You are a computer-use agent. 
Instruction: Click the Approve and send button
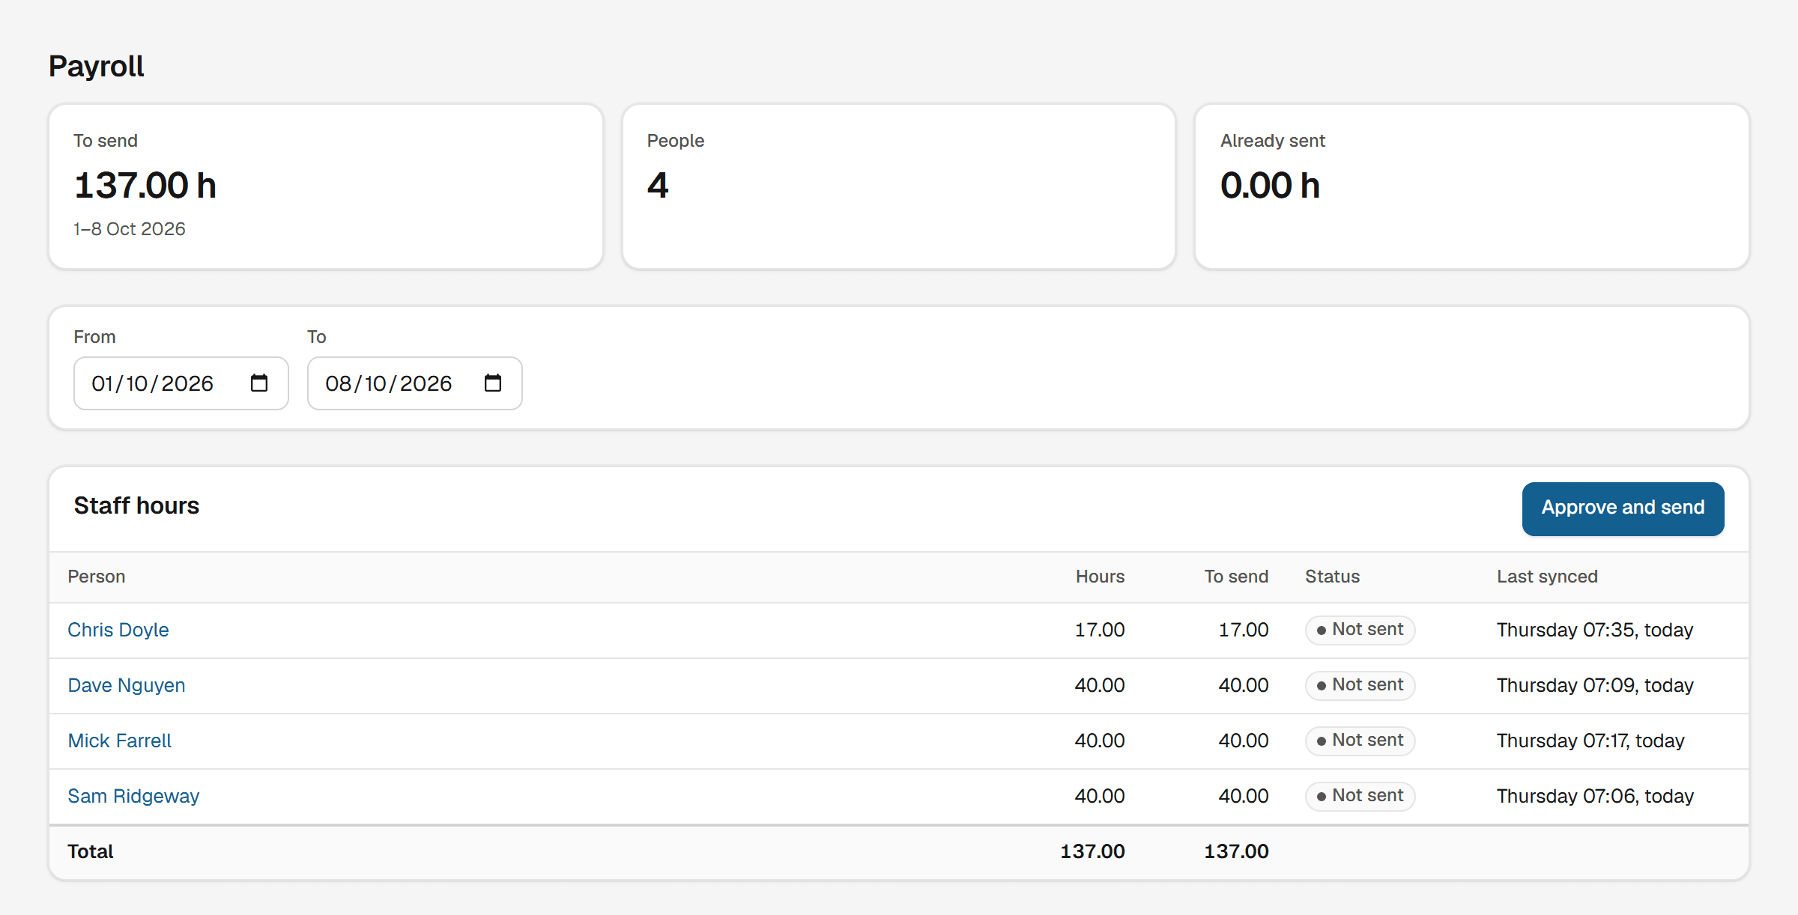[x=1623, y=508]
